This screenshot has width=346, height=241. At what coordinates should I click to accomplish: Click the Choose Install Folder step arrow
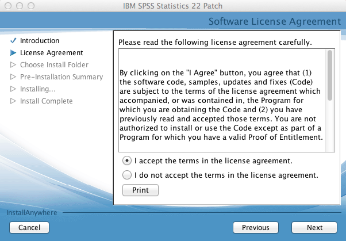(13, 65)
